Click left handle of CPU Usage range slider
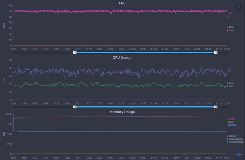Screen dimensions: 245x160 [x=75, y=107]
